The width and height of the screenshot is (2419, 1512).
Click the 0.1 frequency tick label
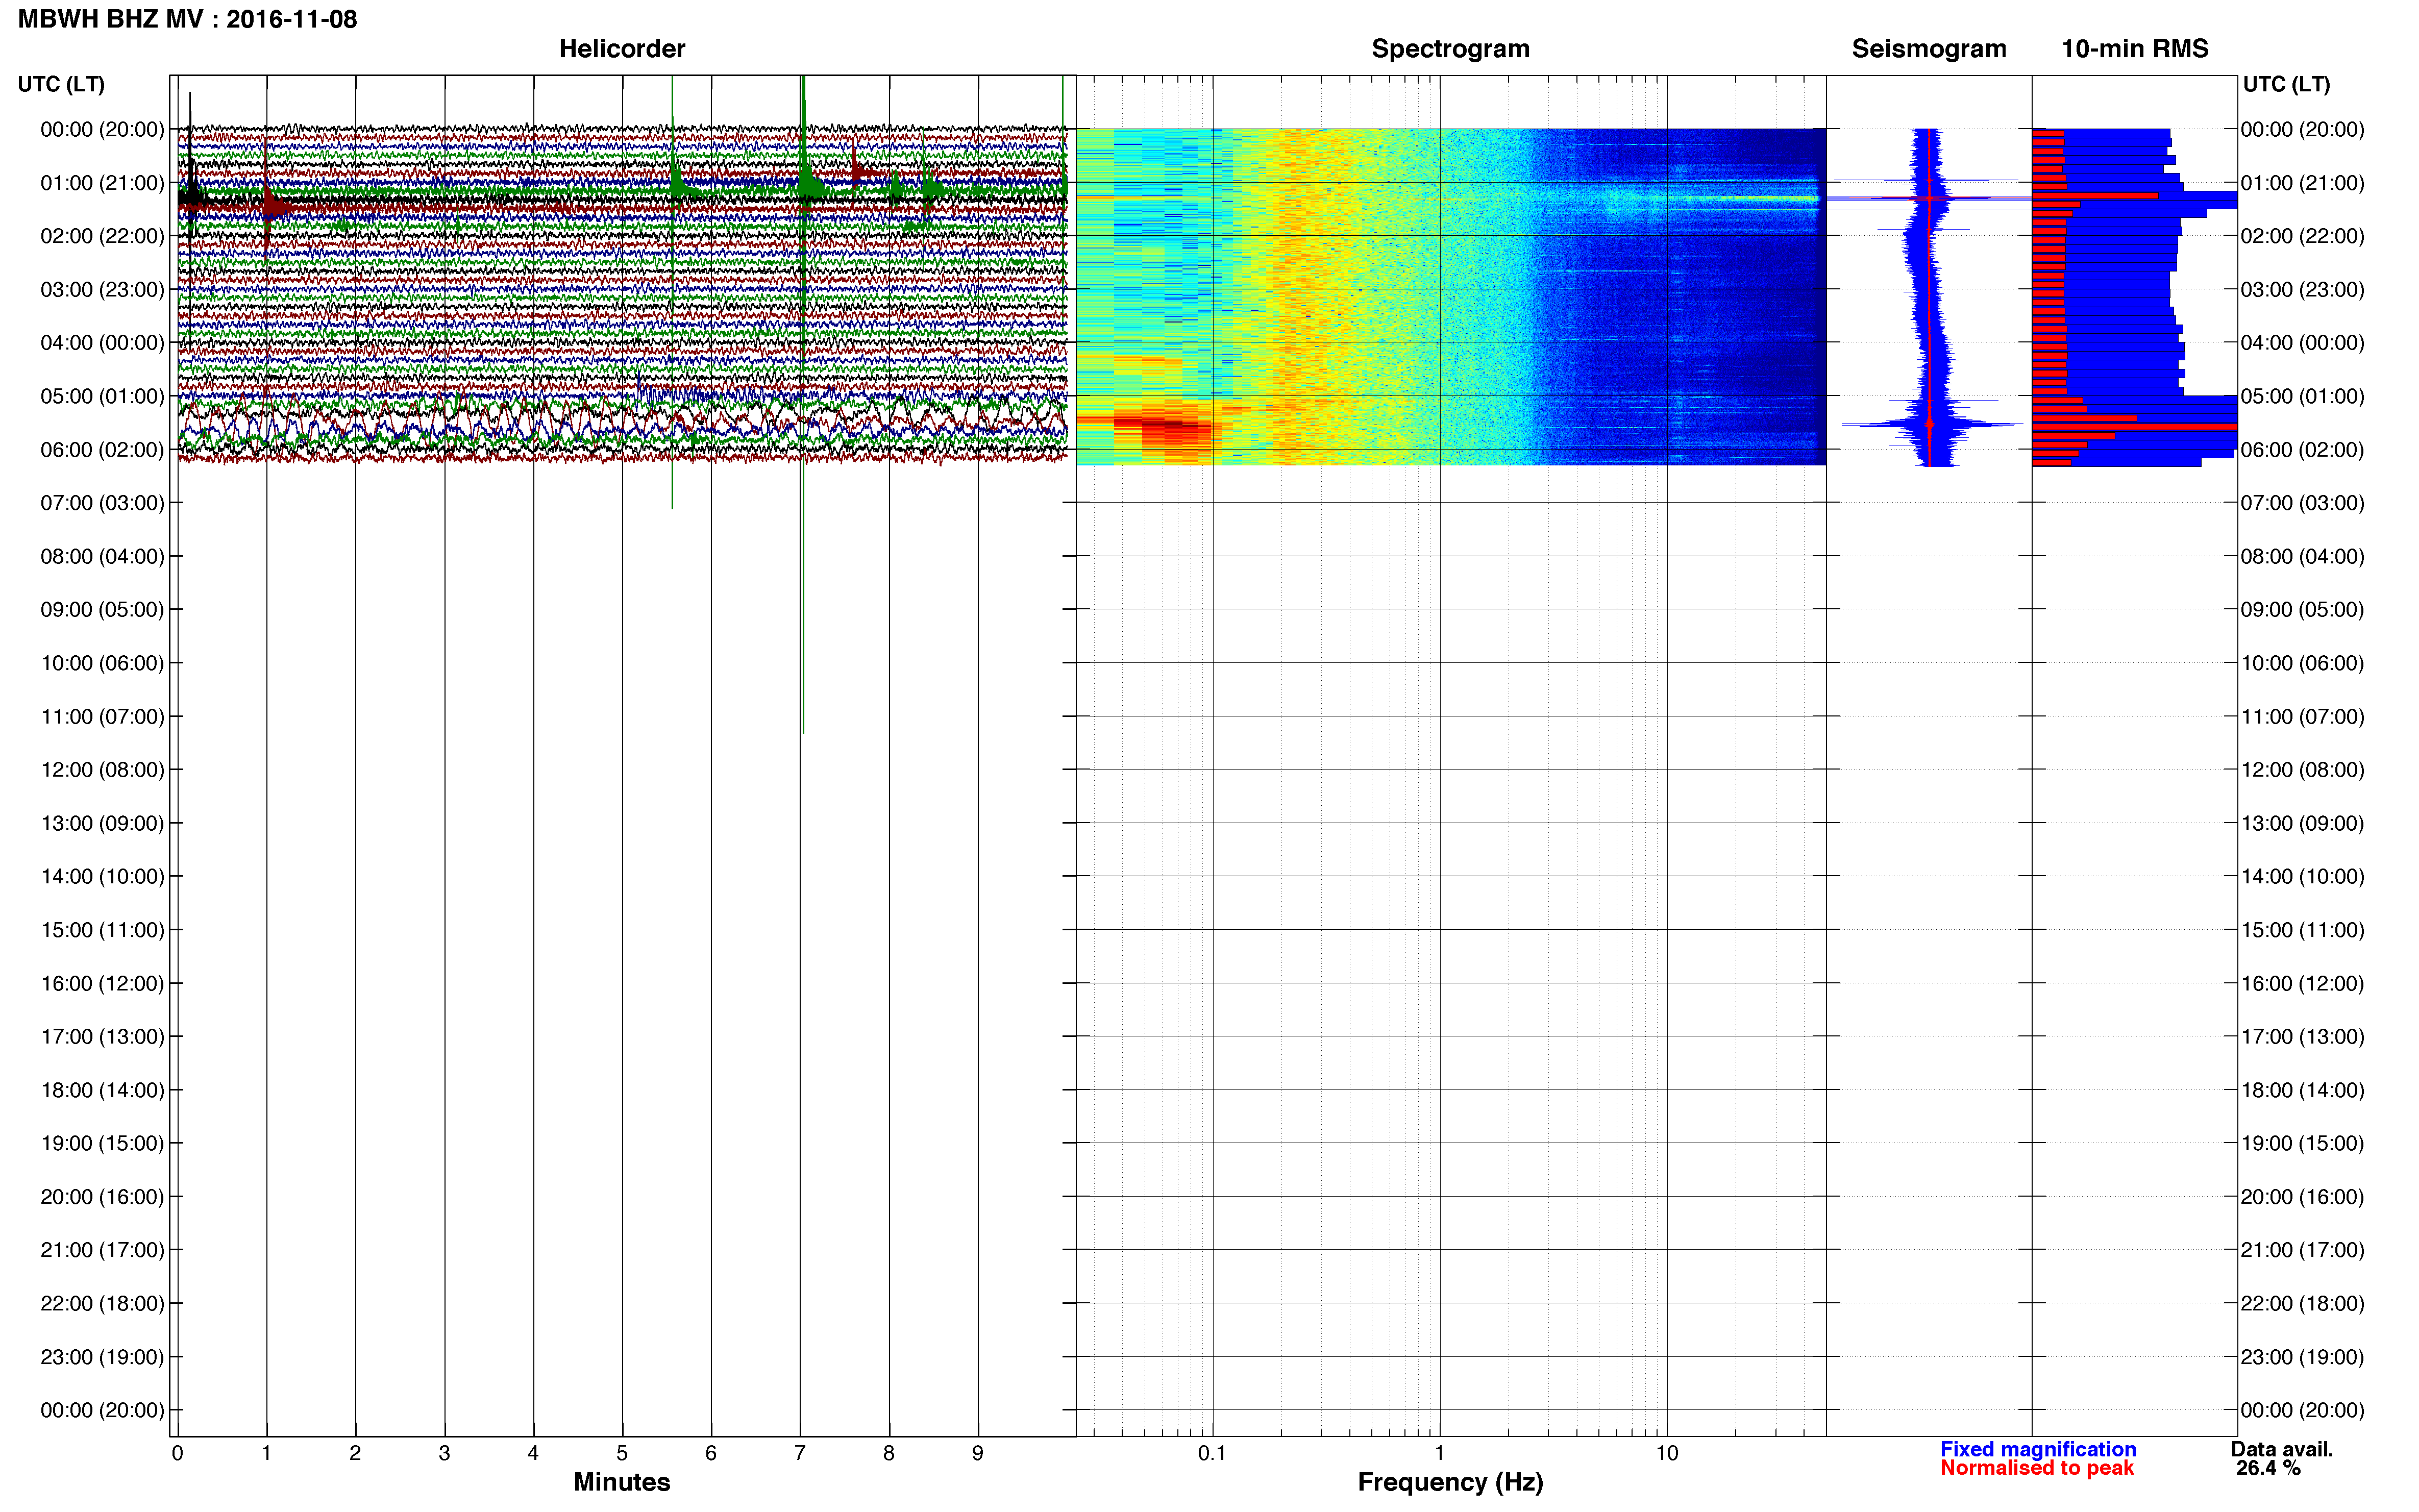tap(1212, 1453)
